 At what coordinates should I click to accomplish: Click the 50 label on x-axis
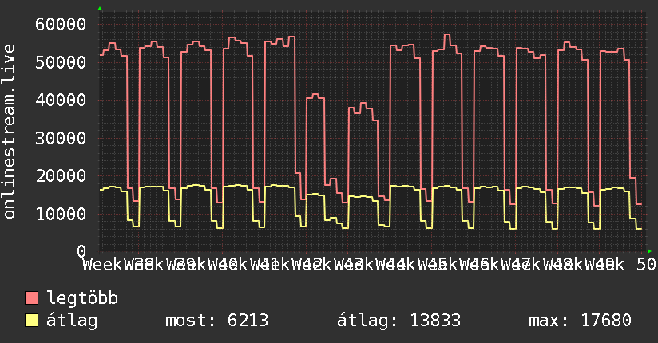tap(647, 265)
